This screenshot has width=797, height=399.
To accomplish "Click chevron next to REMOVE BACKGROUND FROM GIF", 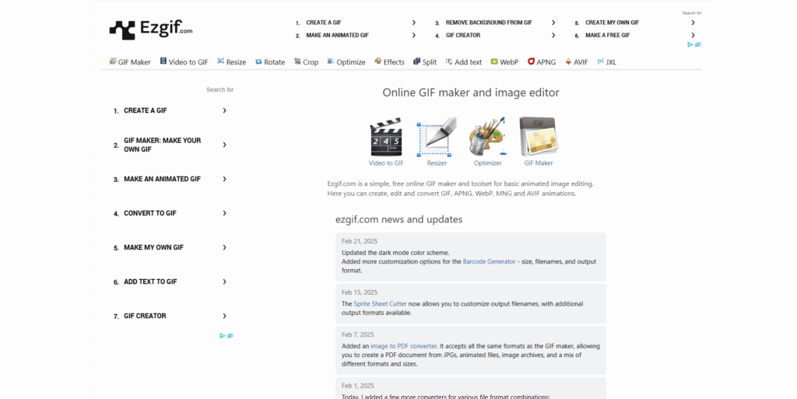I will [x=553, y=23].
